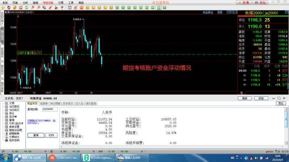Click the 打印 print button
This screenshot has width=289, height=162.
(x=51, y=135)
